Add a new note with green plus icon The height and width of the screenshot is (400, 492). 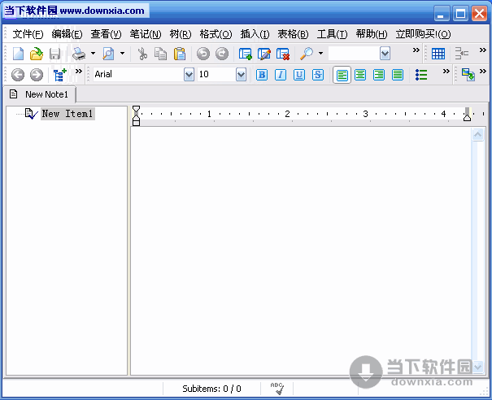coord(245,54)
